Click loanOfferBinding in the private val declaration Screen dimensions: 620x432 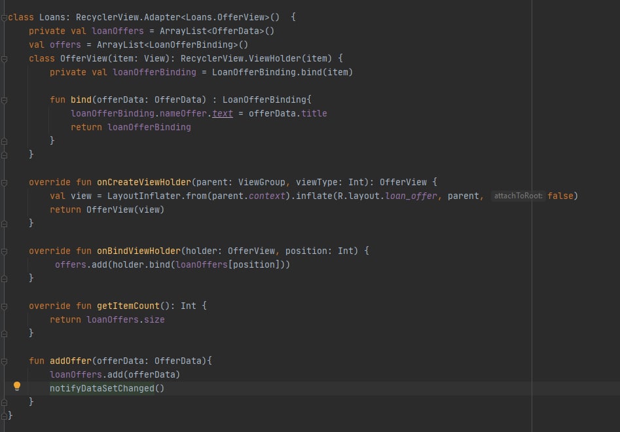[155, 73]
